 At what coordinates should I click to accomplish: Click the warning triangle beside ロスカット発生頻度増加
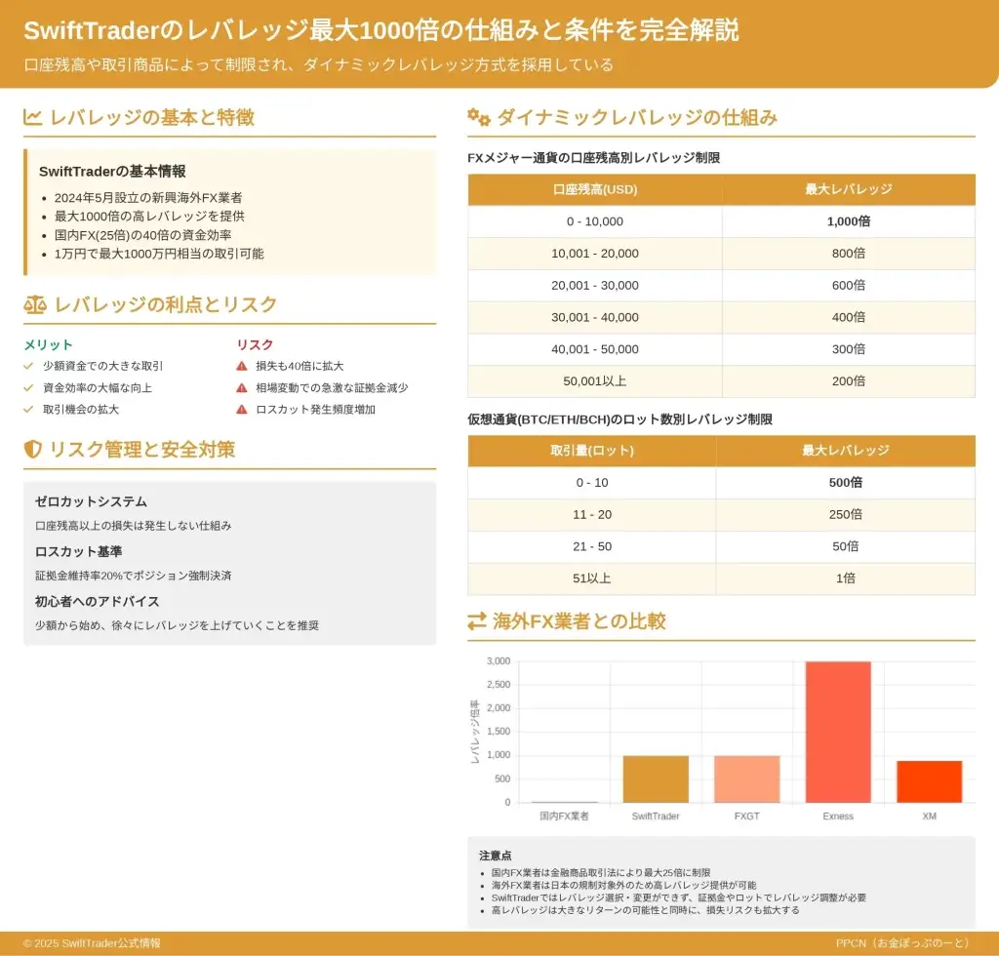pos(242,410)
